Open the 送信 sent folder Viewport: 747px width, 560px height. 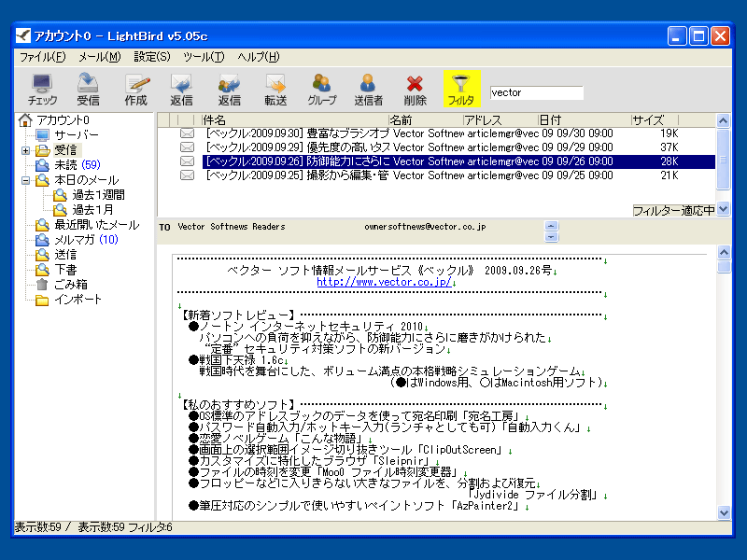point(65,255)
